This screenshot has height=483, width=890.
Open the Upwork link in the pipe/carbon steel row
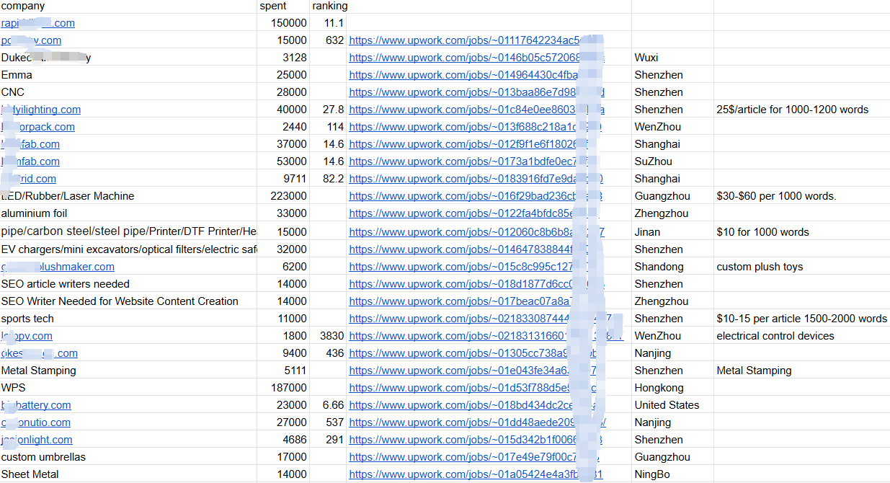click(477, 232)
